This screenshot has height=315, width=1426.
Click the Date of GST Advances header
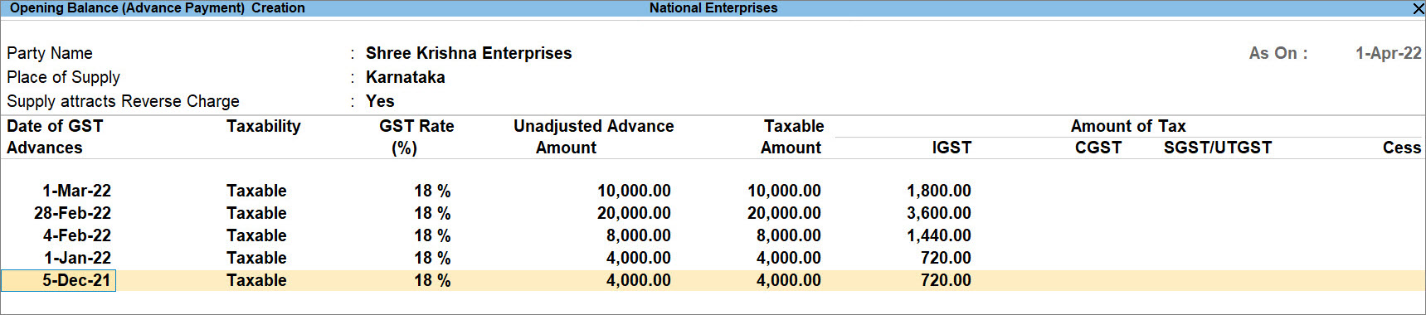pos(55,137)
